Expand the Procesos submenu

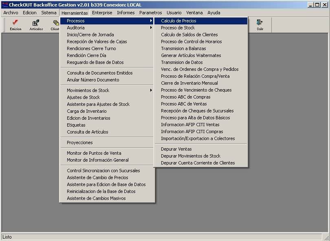coord(107,21)
